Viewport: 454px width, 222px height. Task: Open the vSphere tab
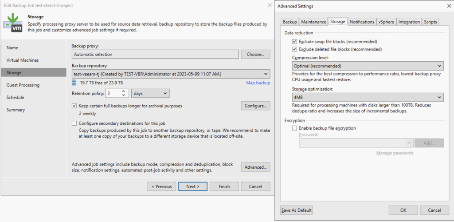(386, 22)
